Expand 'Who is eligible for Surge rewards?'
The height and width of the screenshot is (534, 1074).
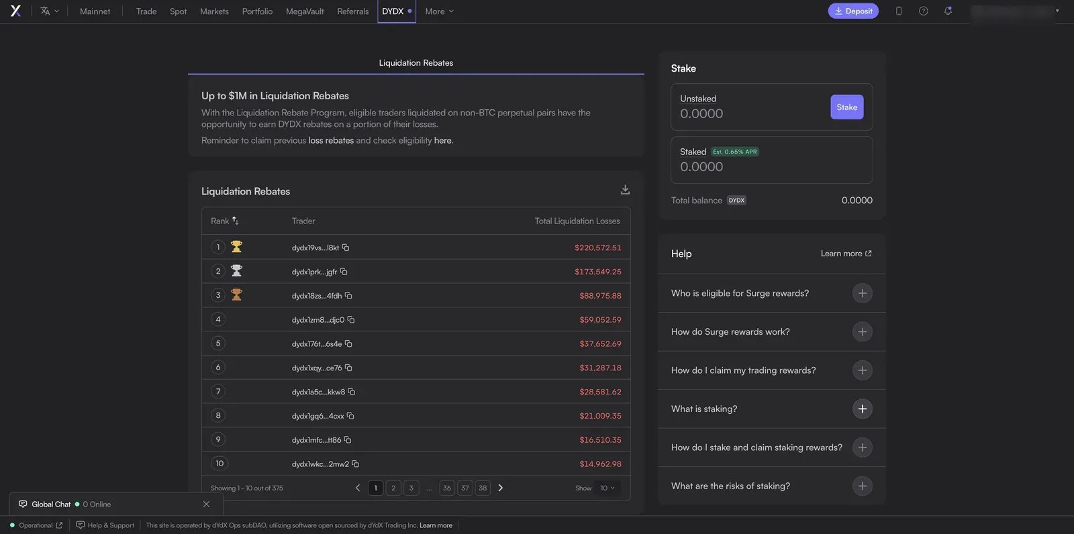tap(863, 293)
